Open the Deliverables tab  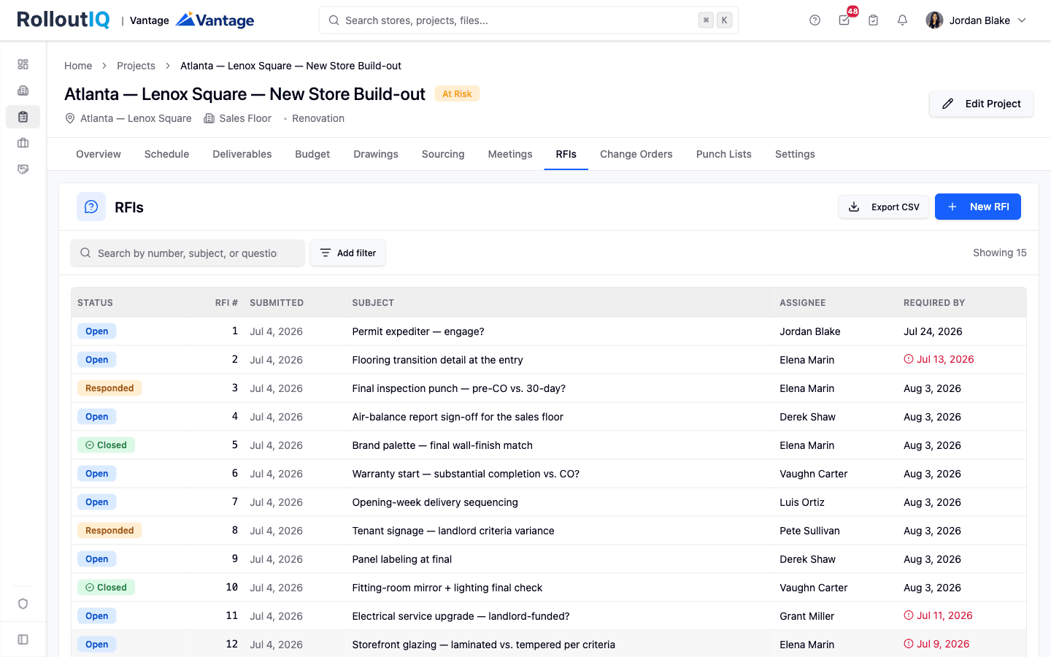click(242, 154)
